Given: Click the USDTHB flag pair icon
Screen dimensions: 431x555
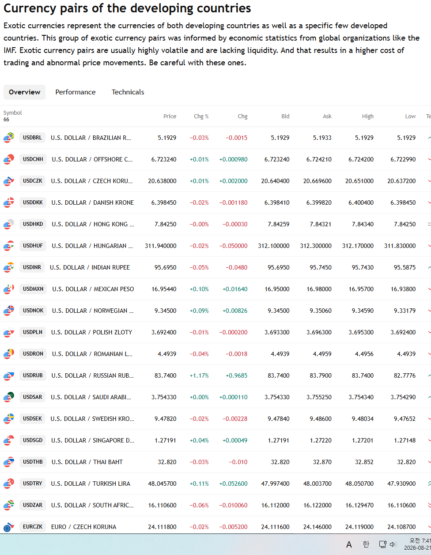Looking at the screenshot, I should (9, 462).
